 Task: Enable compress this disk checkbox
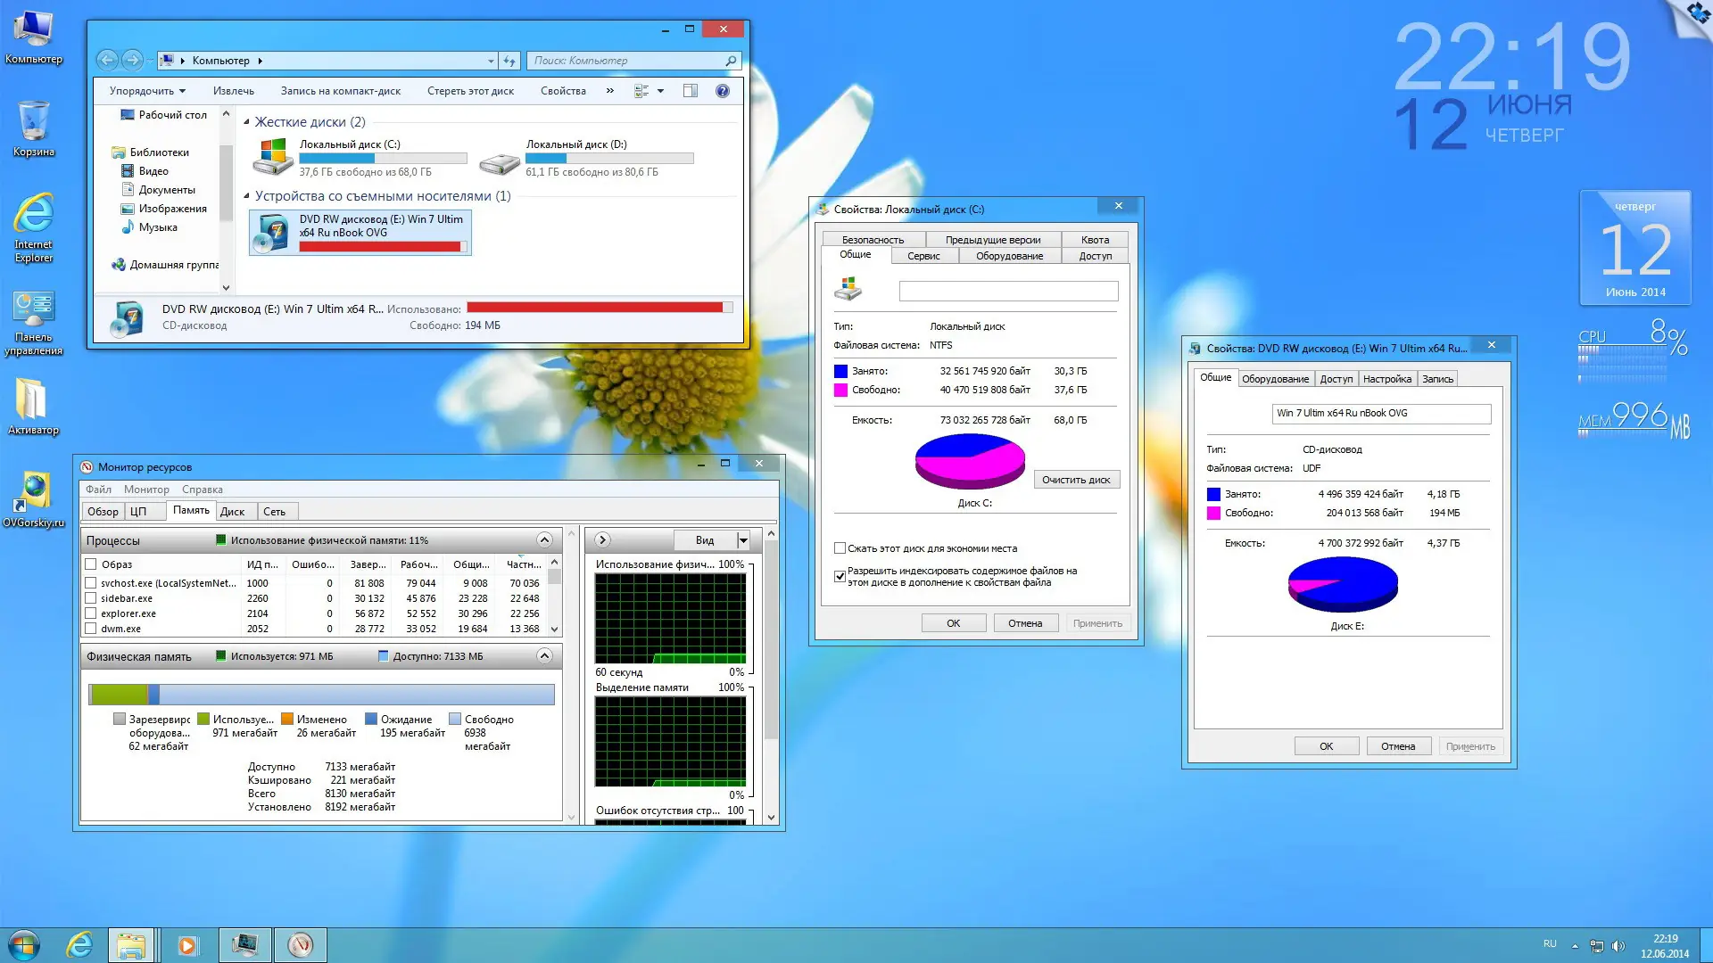point(840,548)
